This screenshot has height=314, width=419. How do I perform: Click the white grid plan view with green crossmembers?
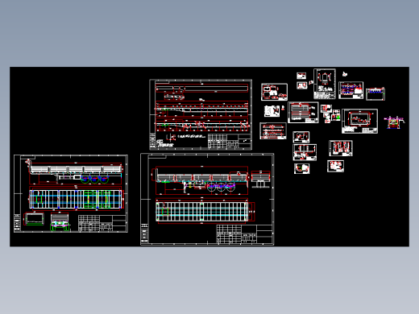click(76, 199)
